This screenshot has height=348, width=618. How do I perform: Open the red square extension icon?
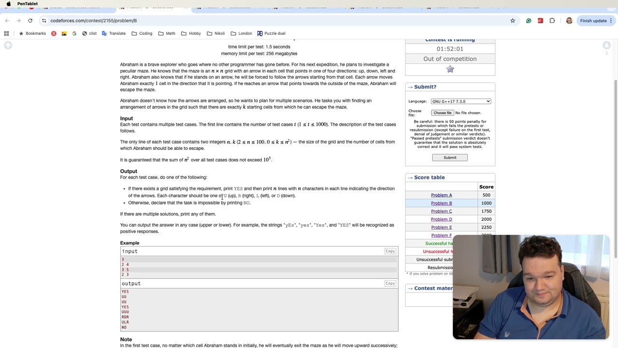pyautogui.click(x=540, y=20)
